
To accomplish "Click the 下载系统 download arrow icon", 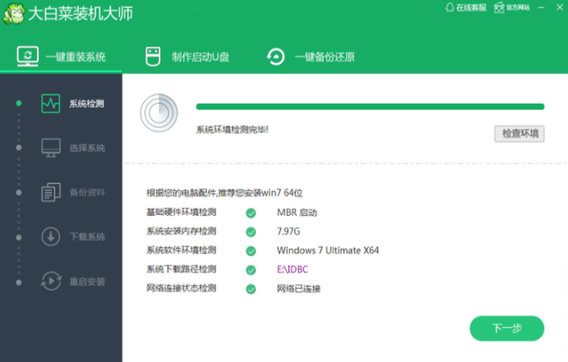I will 51,236.
